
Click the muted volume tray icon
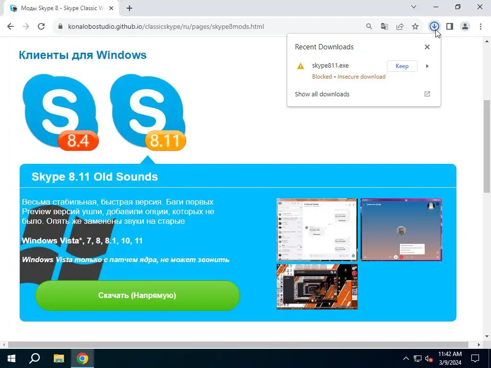(x=429, y=358)
